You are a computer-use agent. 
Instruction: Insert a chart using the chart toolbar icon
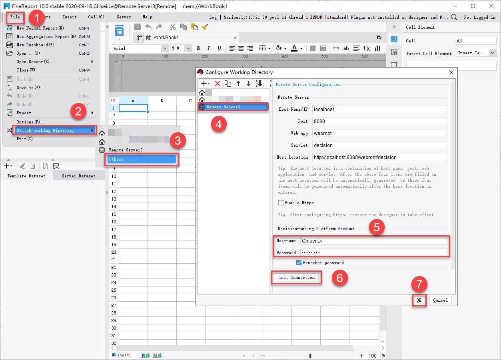377,48
